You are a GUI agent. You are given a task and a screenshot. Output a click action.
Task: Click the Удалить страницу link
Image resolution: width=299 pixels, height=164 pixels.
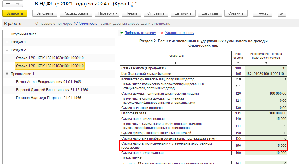point(179,33)
